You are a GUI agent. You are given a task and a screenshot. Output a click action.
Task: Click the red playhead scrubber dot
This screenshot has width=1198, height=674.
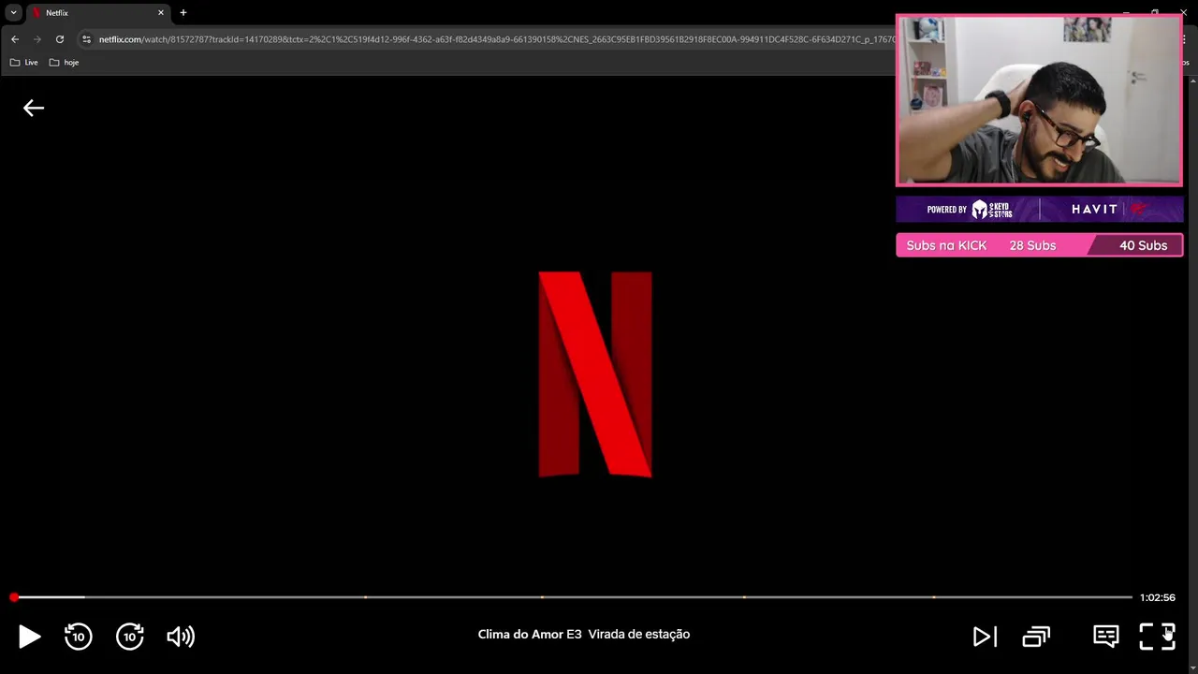pos(14,597)
